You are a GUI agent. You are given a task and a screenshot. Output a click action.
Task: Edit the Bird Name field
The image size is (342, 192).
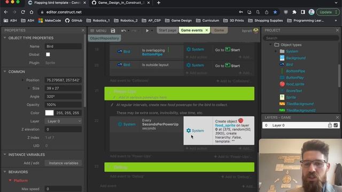point(63,46)
